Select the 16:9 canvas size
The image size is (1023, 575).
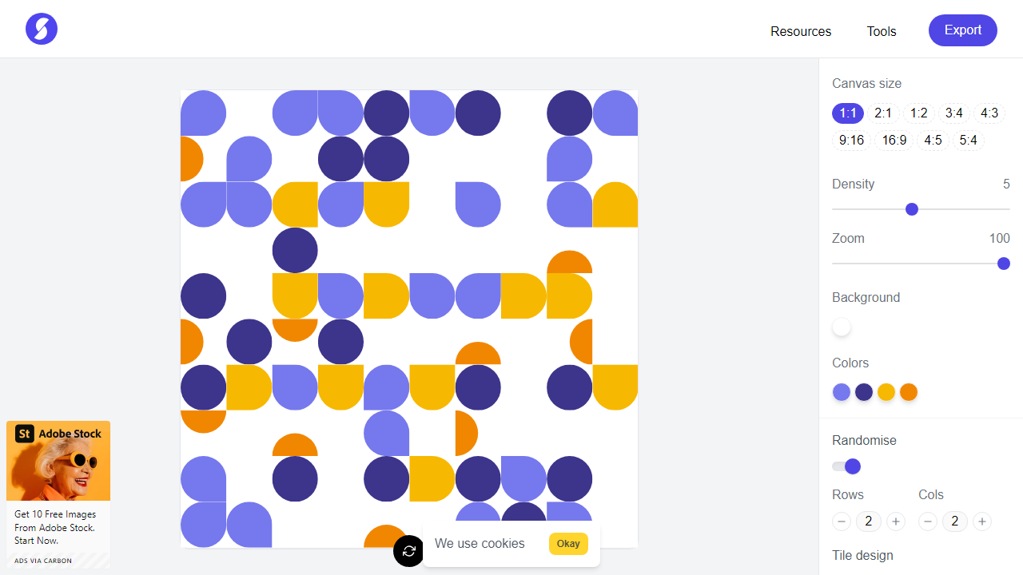[x=894, y=140]
